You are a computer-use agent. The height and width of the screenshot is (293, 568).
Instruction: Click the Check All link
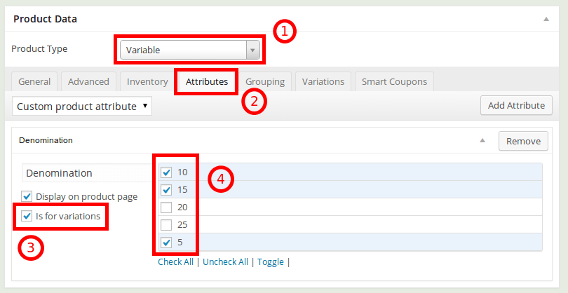(175, 261)
